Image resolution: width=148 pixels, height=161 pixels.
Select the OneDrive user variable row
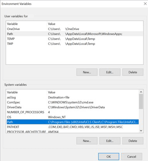[74, 29]
